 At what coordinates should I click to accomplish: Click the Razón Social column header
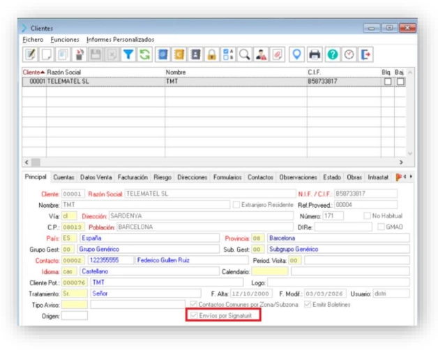[x=105, y=73]
